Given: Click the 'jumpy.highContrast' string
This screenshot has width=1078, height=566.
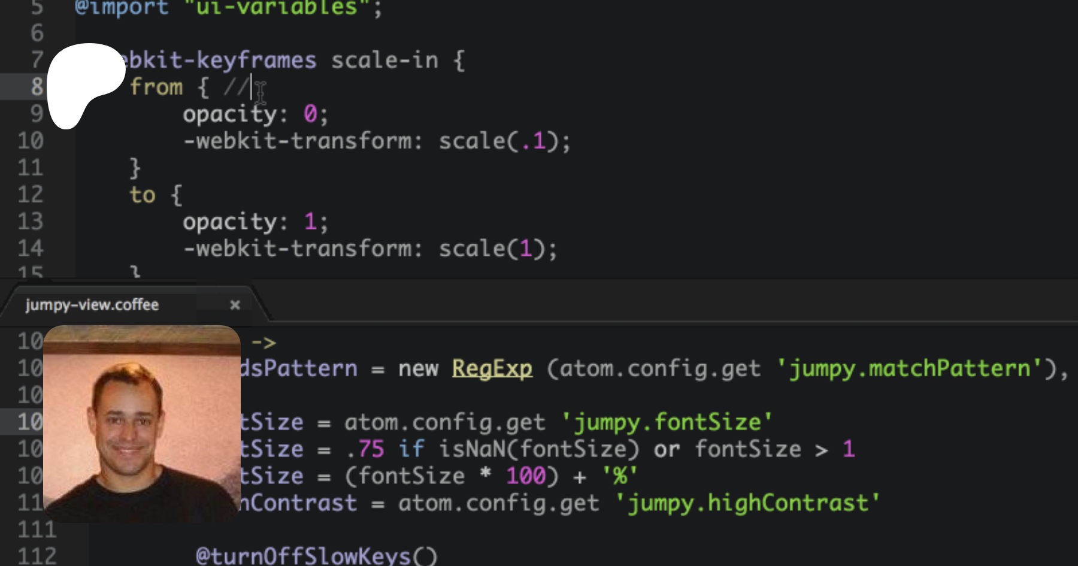Looking at the screenshot, I should tap(747, 503).
